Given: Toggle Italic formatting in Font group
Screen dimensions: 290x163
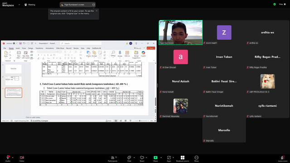Looking at the screenshot, I should click(x=41, y=55).
